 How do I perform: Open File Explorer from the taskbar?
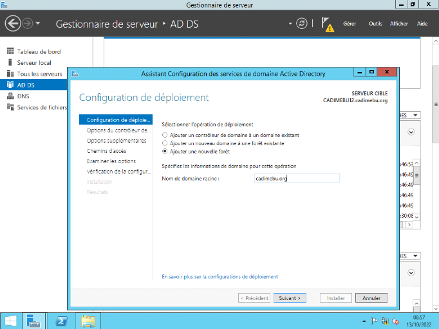[88, 321]
